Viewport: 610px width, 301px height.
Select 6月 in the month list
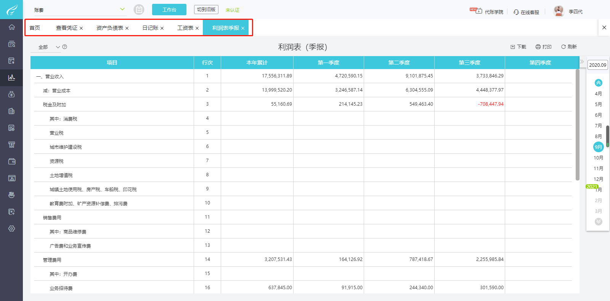[599, 115]
